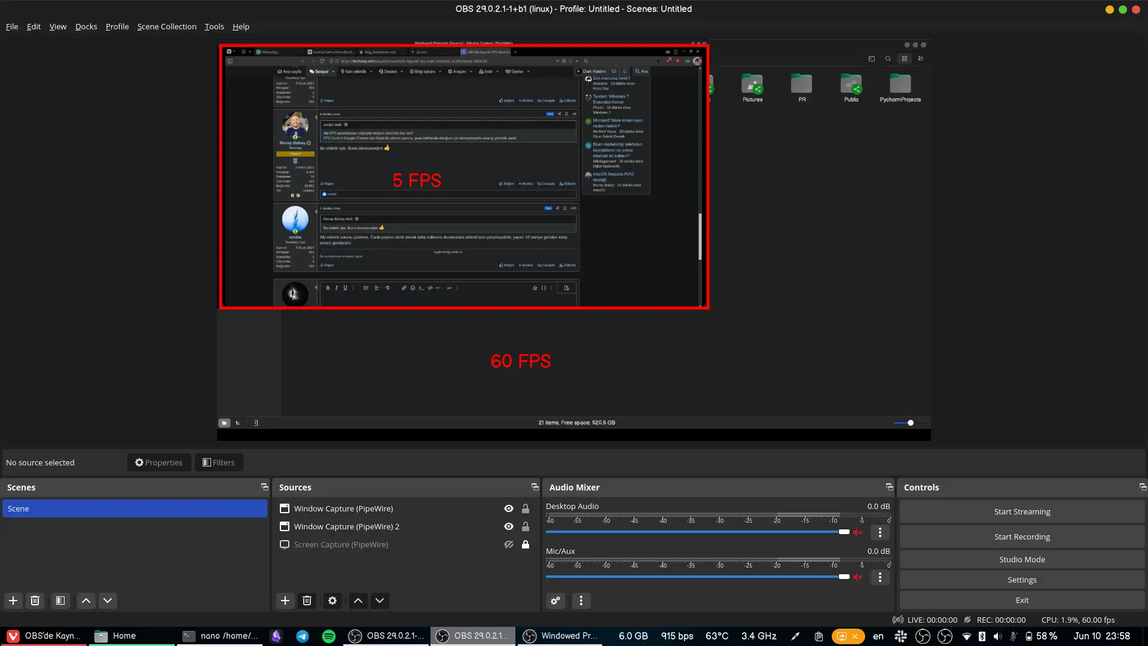Switch to nano terminal in taskbar
1148x646 pixels.
[x=221, y=636]
